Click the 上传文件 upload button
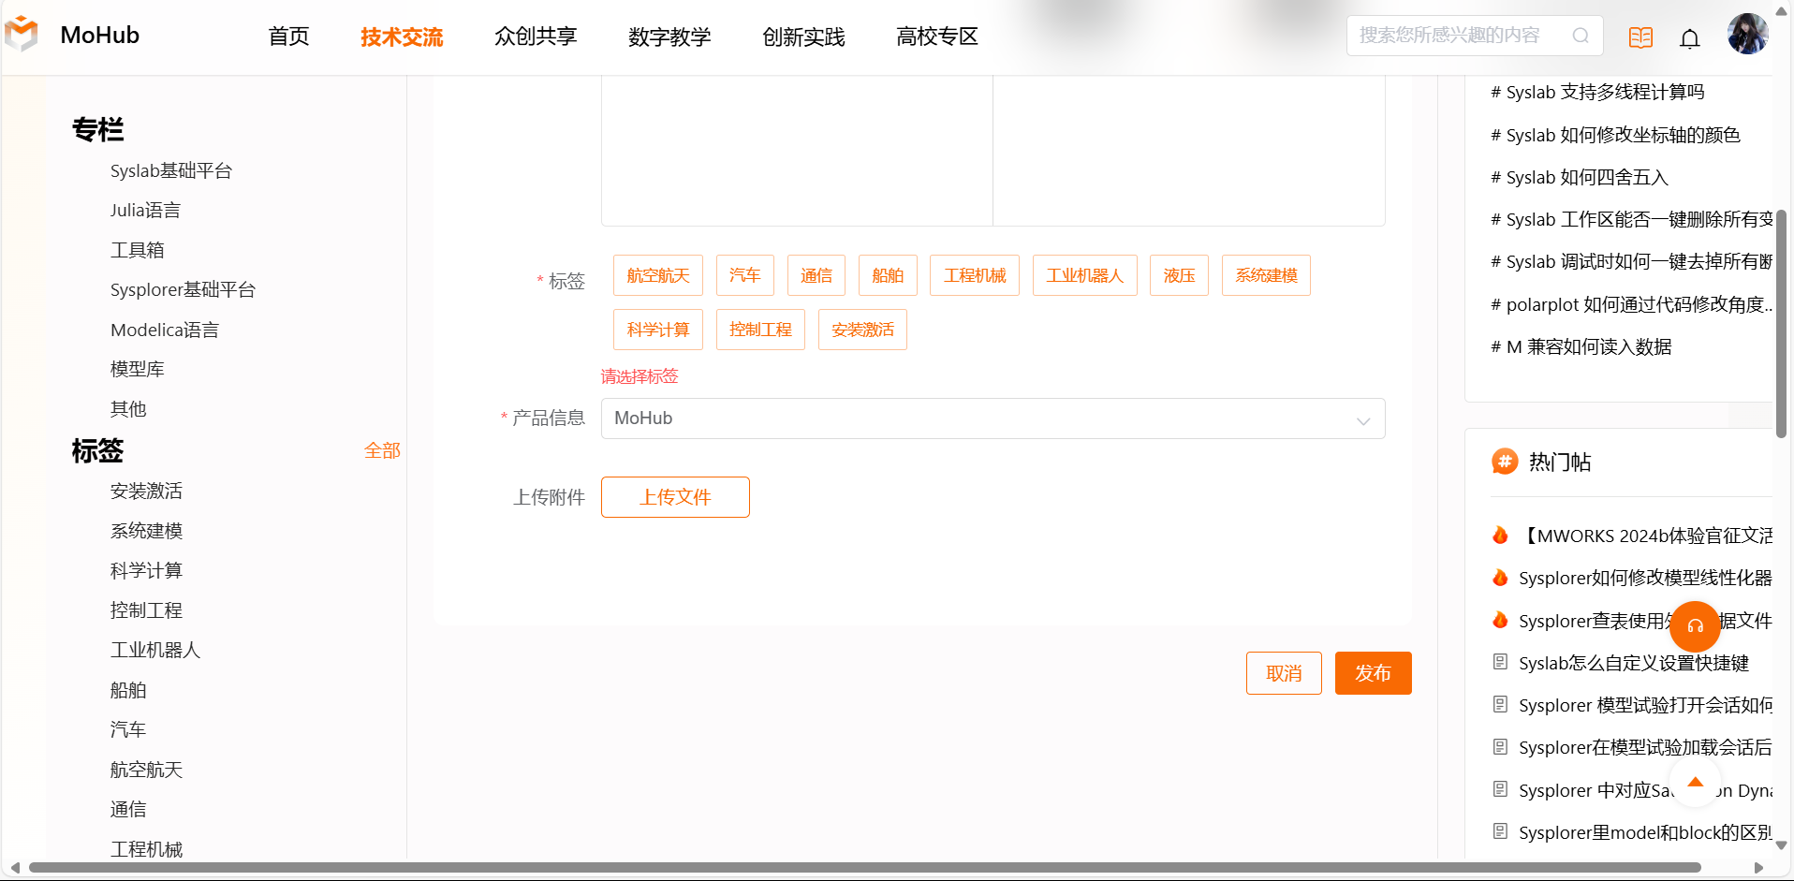Screen dimensions: 1794x881 click(675, 497)
